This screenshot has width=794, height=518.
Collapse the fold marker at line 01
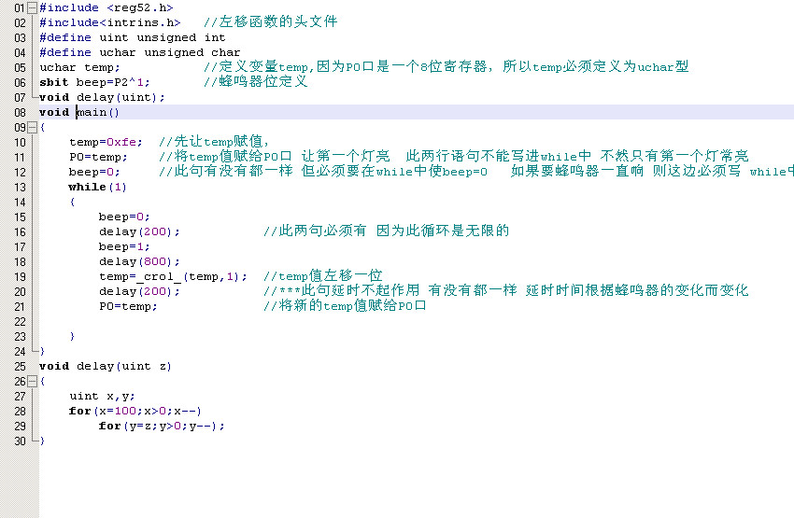click(32, 8)
